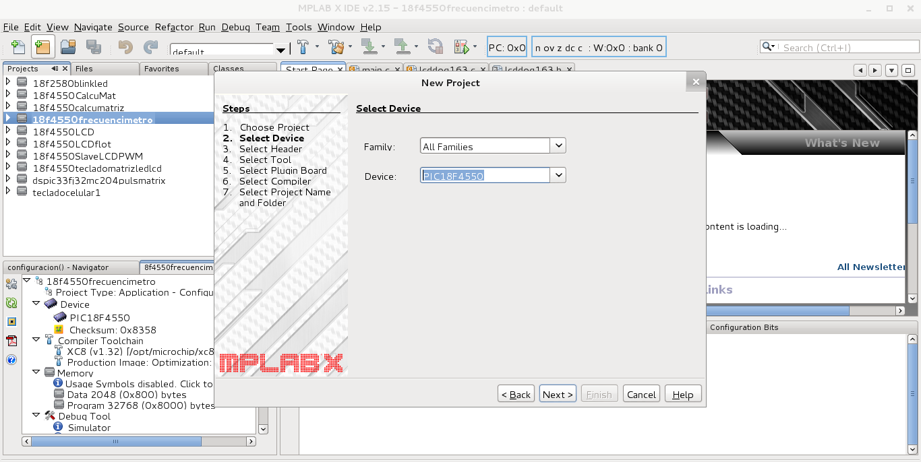Click the Hold in Reset icon
The width and height of the screenshot is (921, 462).
(436, 47)
